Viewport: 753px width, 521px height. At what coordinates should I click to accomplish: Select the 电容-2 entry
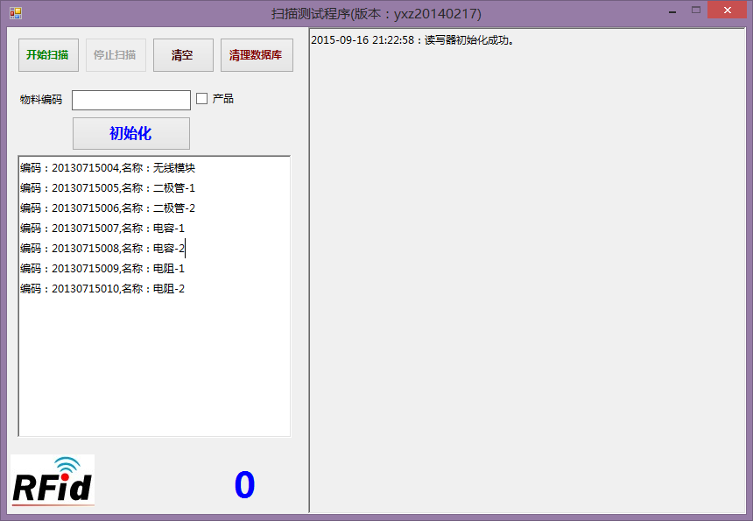coord(101,248)
